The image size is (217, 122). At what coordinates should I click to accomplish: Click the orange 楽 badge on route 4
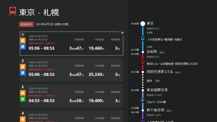tap(23, 119)
